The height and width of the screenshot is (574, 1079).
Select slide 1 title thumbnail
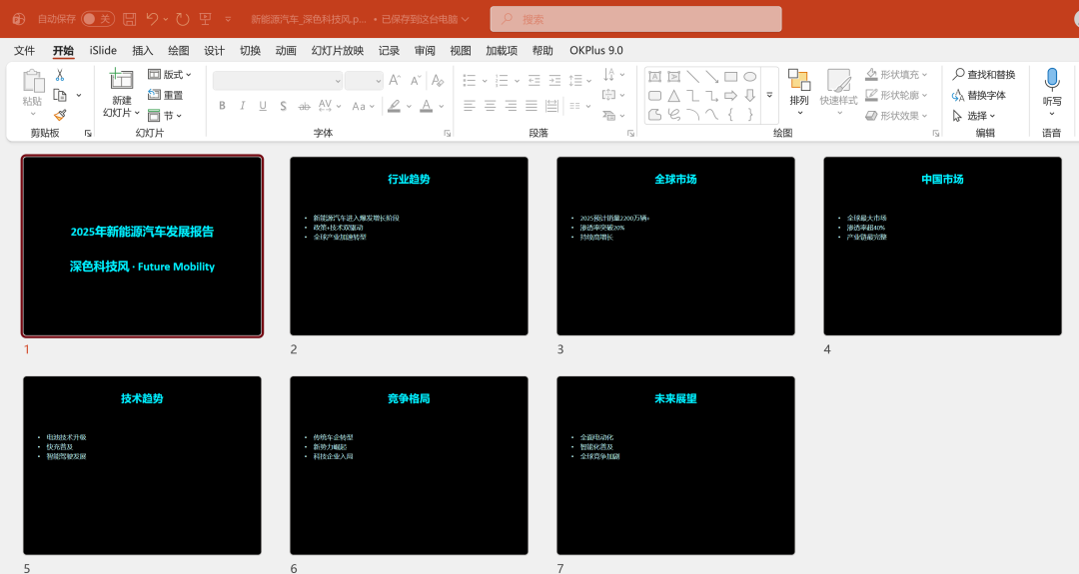pos(143,247)
